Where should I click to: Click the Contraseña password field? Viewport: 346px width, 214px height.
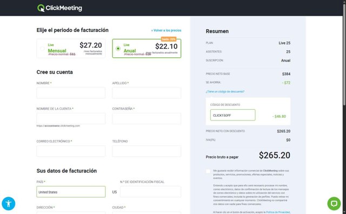(x=147, y=118)
